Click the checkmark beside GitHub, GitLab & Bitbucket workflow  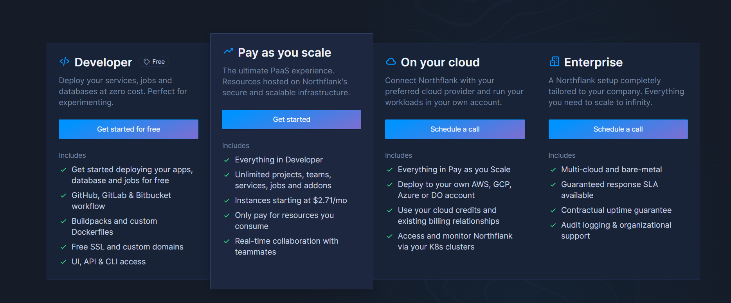(x=63, y=196)
